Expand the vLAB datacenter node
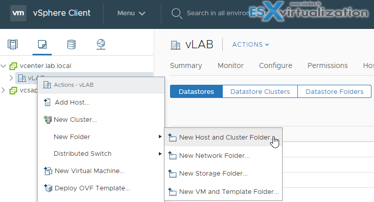The image size is (374, 202). [x=11, y=78]
